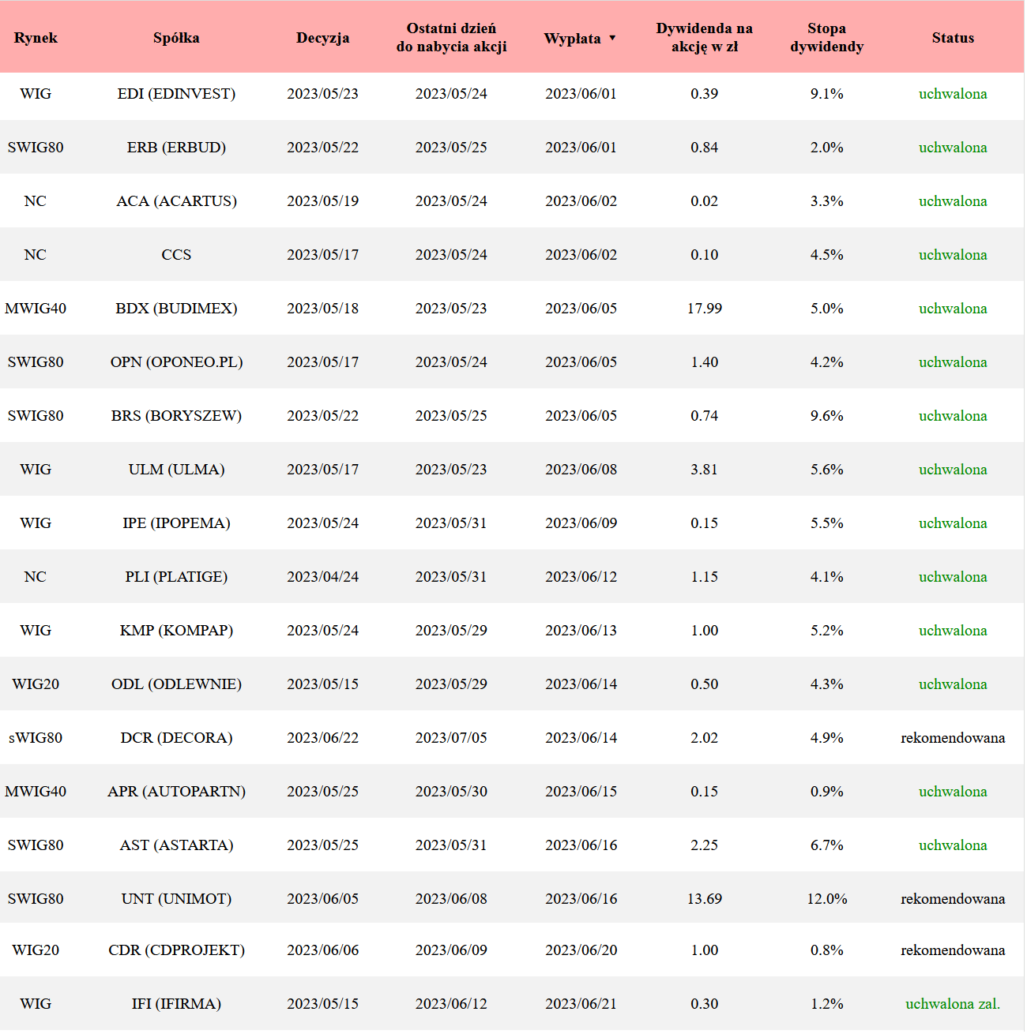Click the 12.0% dividend yield cell
The height and width of the screenshot is (1034, 1027).
coord(826,899)
